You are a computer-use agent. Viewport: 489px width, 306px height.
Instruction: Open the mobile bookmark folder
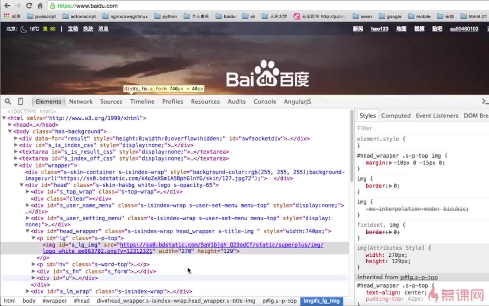click(x=419, y=16)
